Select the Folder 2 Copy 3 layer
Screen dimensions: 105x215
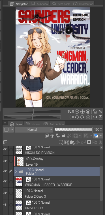[57, 193]
